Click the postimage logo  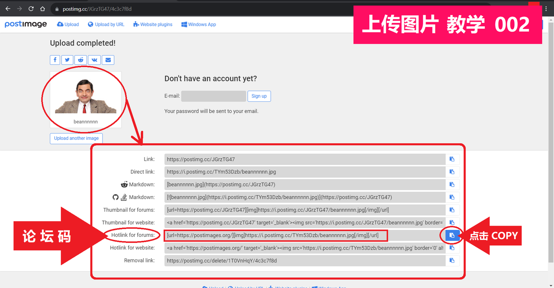26,24
